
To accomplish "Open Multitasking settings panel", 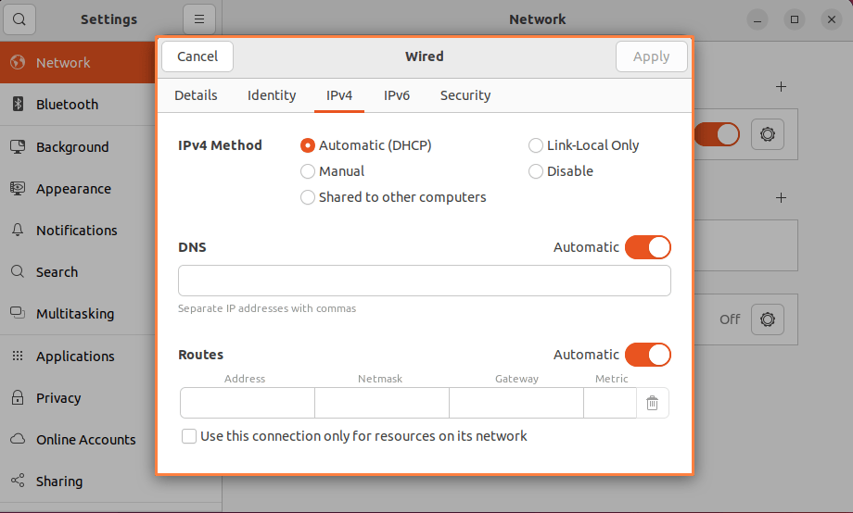I will coord(77,314).
